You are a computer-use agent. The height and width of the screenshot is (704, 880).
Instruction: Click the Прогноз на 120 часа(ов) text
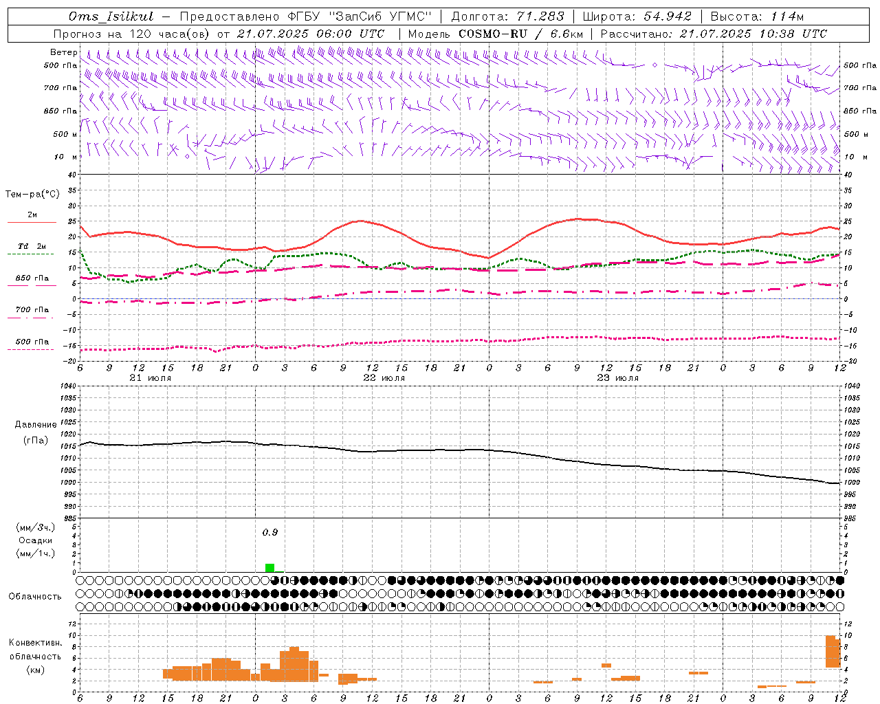(133, 34)
